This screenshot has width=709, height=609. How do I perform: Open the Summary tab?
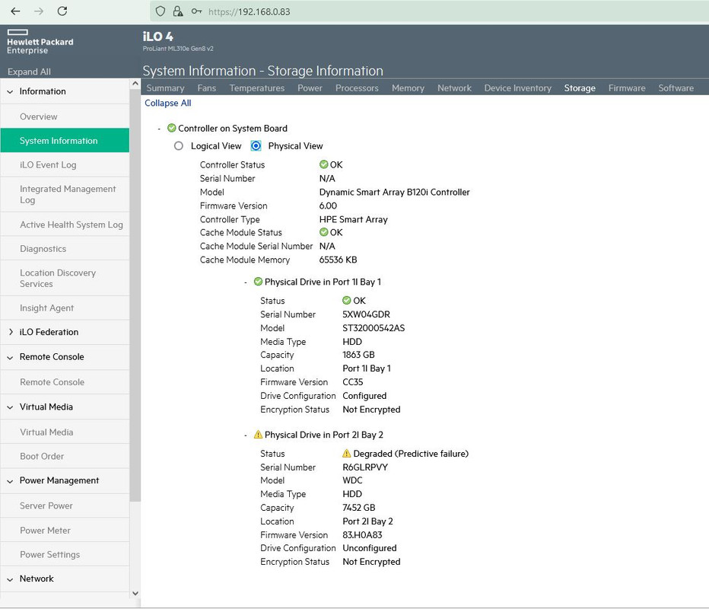165,88
